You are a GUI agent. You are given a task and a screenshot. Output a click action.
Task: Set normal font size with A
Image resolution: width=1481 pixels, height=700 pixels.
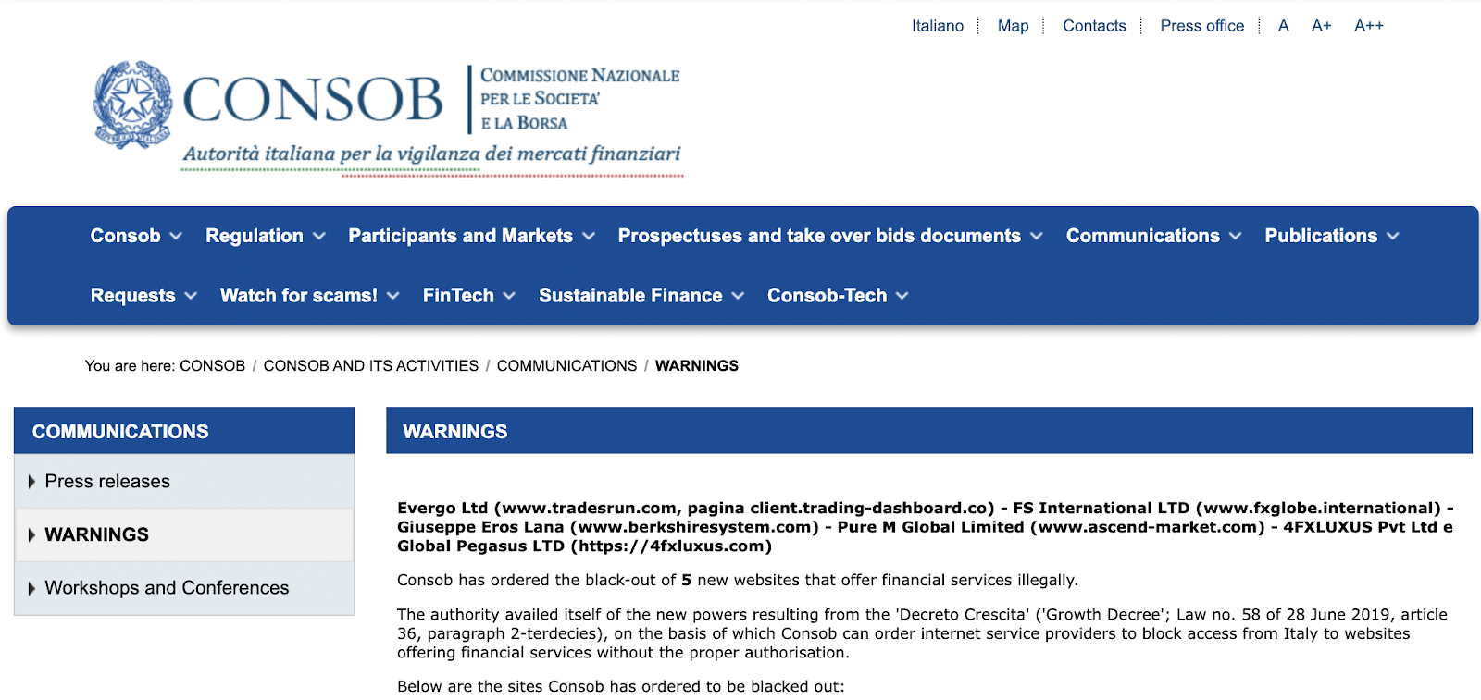click(x=1284, y=26)
